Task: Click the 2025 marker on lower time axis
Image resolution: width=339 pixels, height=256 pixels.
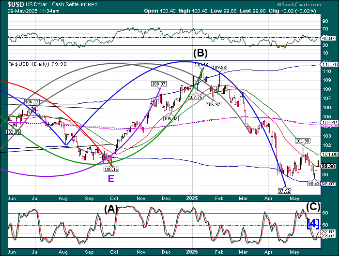Action: point(193,252)
